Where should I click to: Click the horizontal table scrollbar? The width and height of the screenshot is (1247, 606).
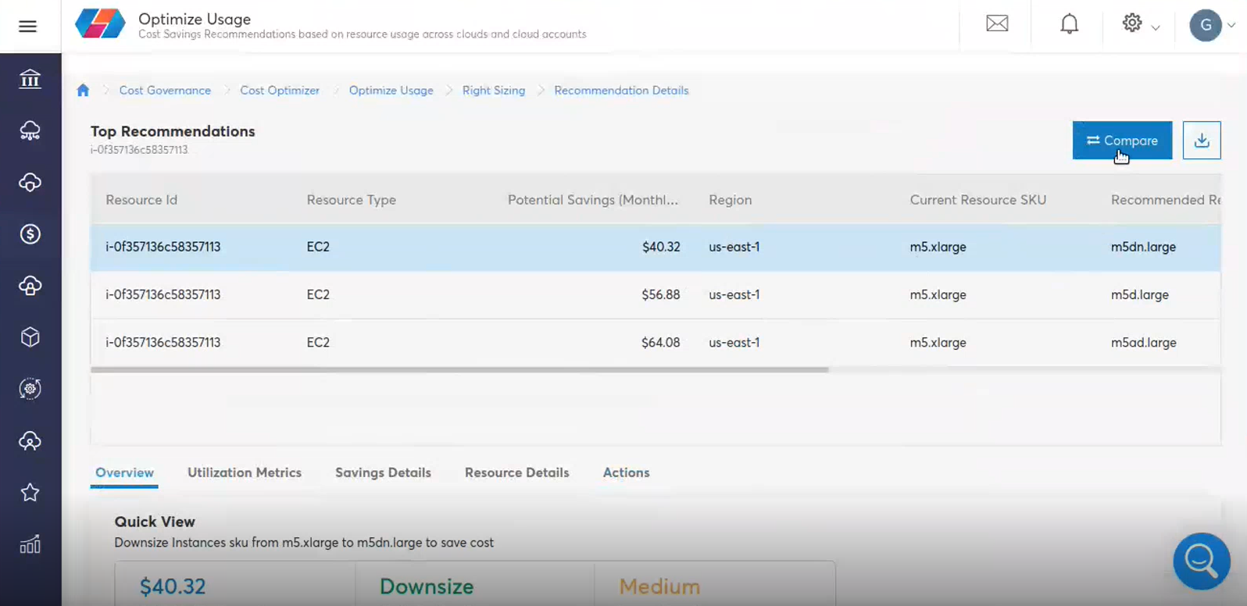pyautogui.click(x=459, y=369)
